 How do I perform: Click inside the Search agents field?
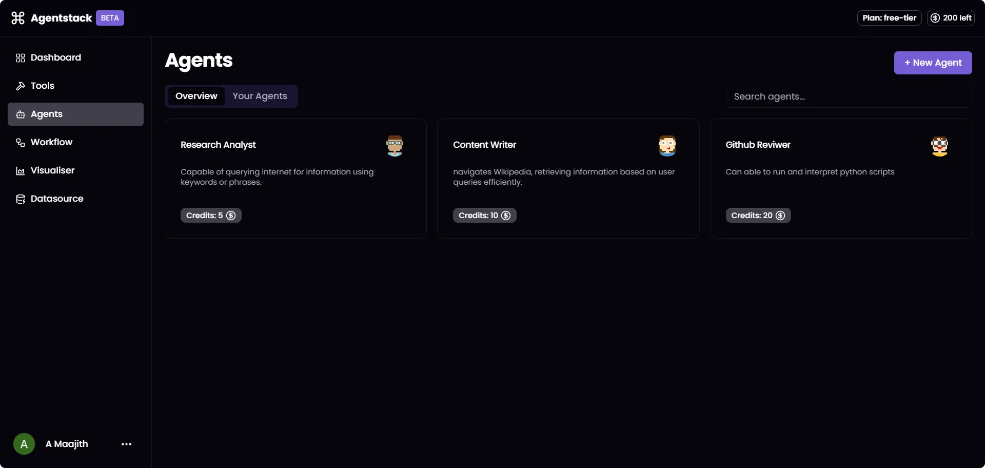pyautogui.click(x=849, y=96)
